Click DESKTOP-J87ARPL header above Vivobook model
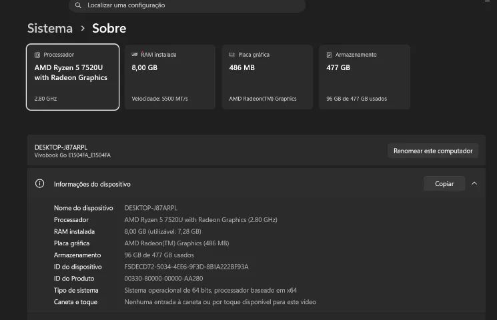The image size is (497, 320). (61, 147)
